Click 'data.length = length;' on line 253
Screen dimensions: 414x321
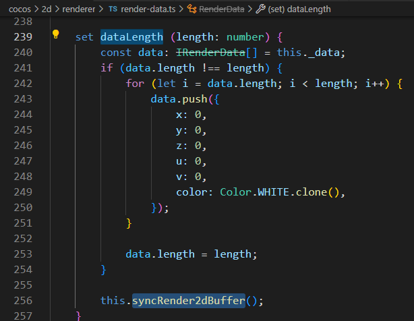191,254
